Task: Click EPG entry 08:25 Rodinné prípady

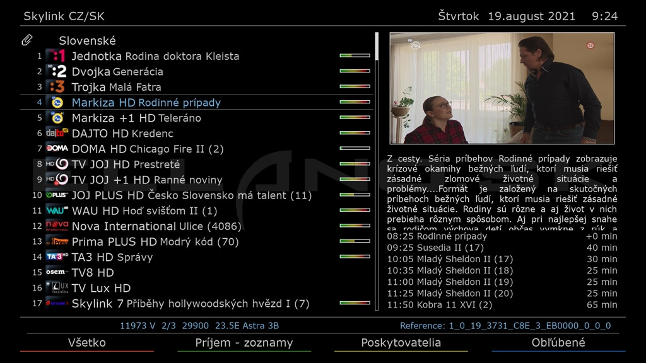Action: pos(502,236)
